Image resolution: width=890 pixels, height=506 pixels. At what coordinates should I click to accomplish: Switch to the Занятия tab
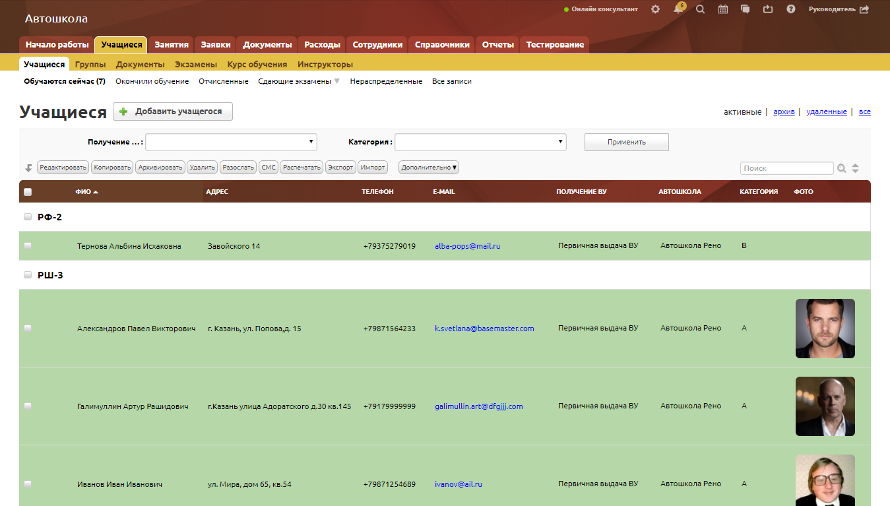point(172,45)
